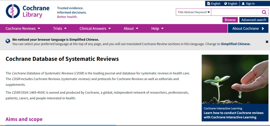Click the Sign In user icon
The height and width of the screenshot is (126, 270).
click(243, 3)
